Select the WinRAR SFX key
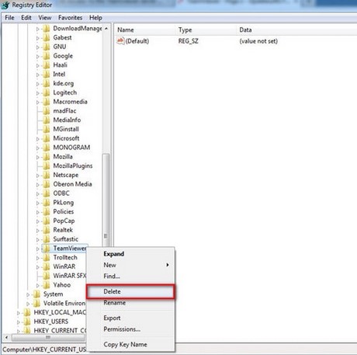 69,276
